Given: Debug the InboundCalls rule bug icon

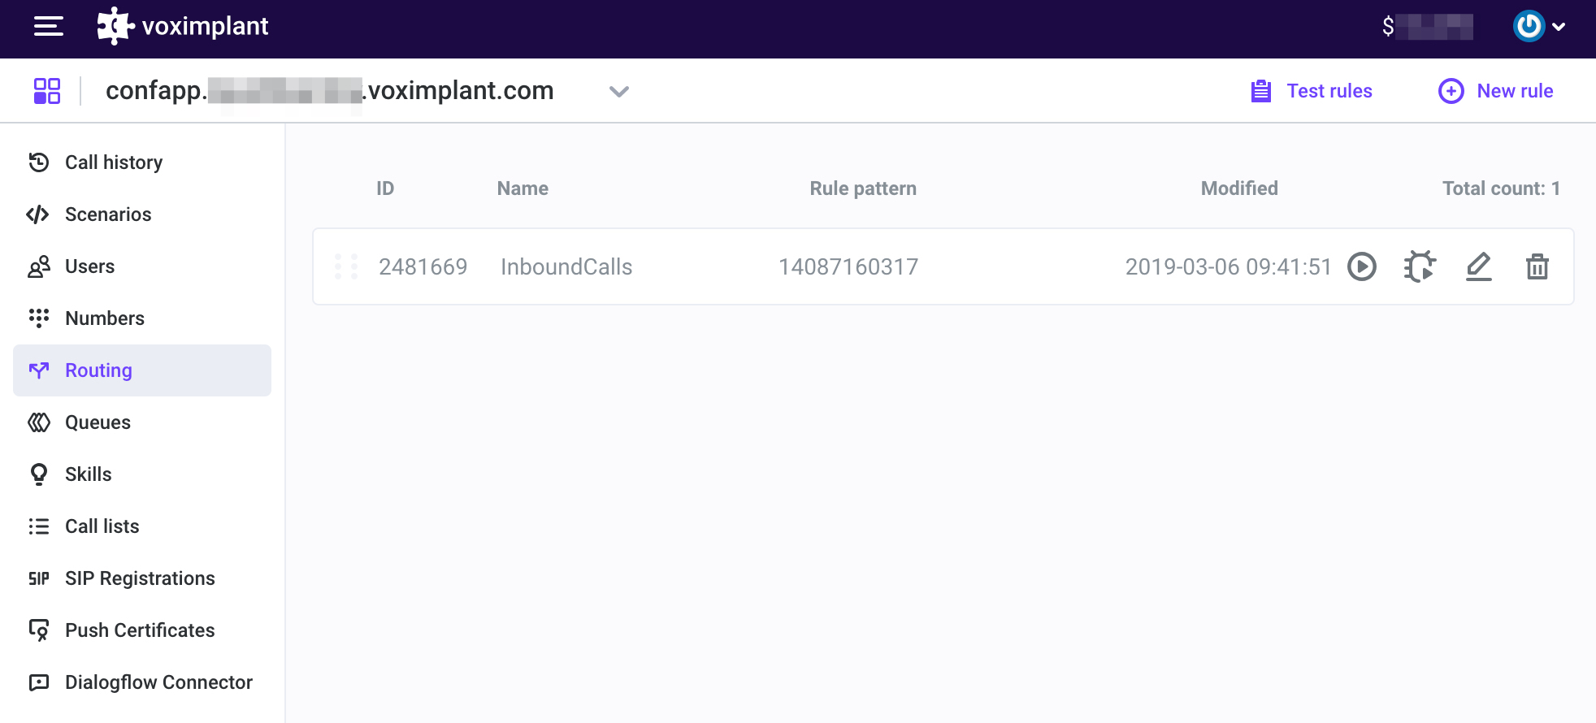Looking at the screenshot, I should coord(1420,266).
